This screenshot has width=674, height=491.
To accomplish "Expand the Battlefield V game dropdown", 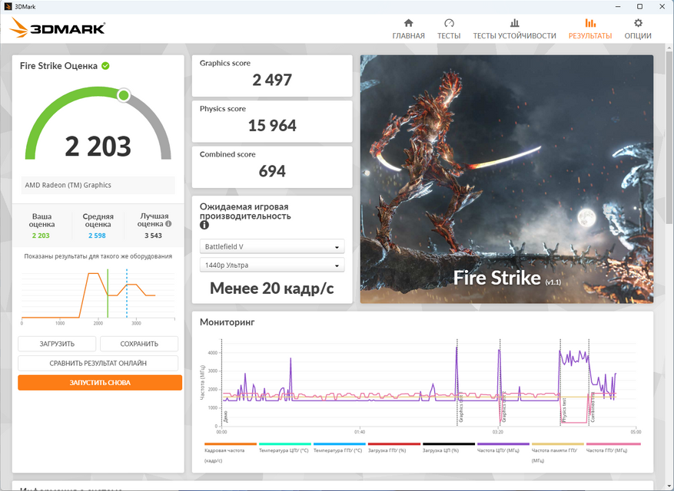I will click(x=272, y=247).
